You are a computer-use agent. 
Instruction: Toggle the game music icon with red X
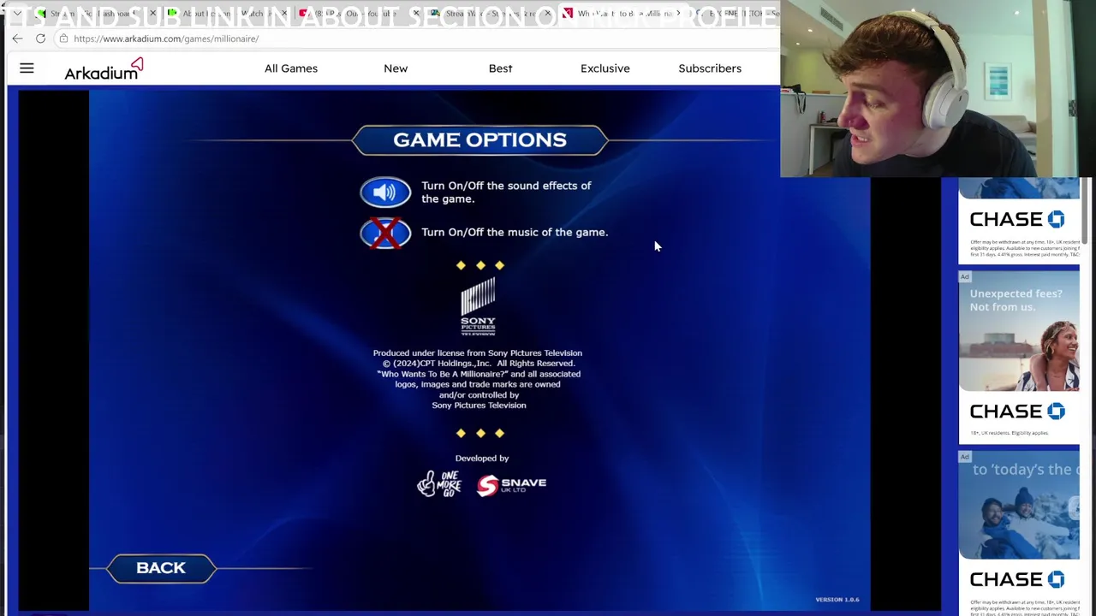pos(385,233)
